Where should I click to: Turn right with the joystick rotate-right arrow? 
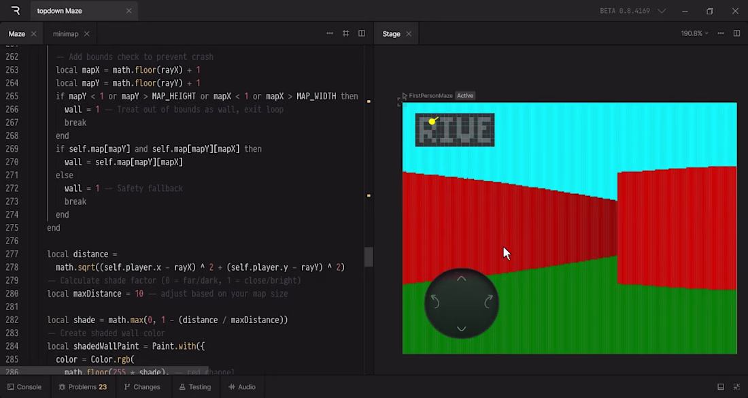pos(488,301)
